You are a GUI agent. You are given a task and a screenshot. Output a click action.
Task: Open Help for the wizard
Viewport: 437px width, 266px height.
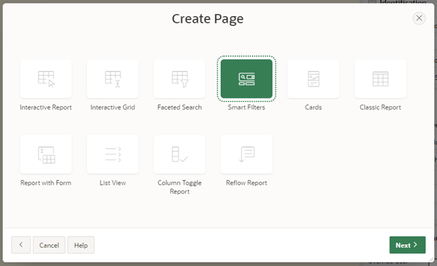point(81,245)
